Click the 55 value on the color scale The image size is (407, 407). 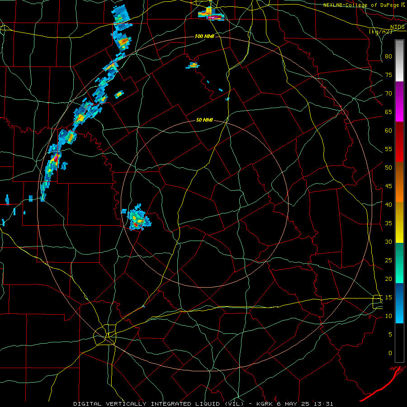[x=388, y=149]
